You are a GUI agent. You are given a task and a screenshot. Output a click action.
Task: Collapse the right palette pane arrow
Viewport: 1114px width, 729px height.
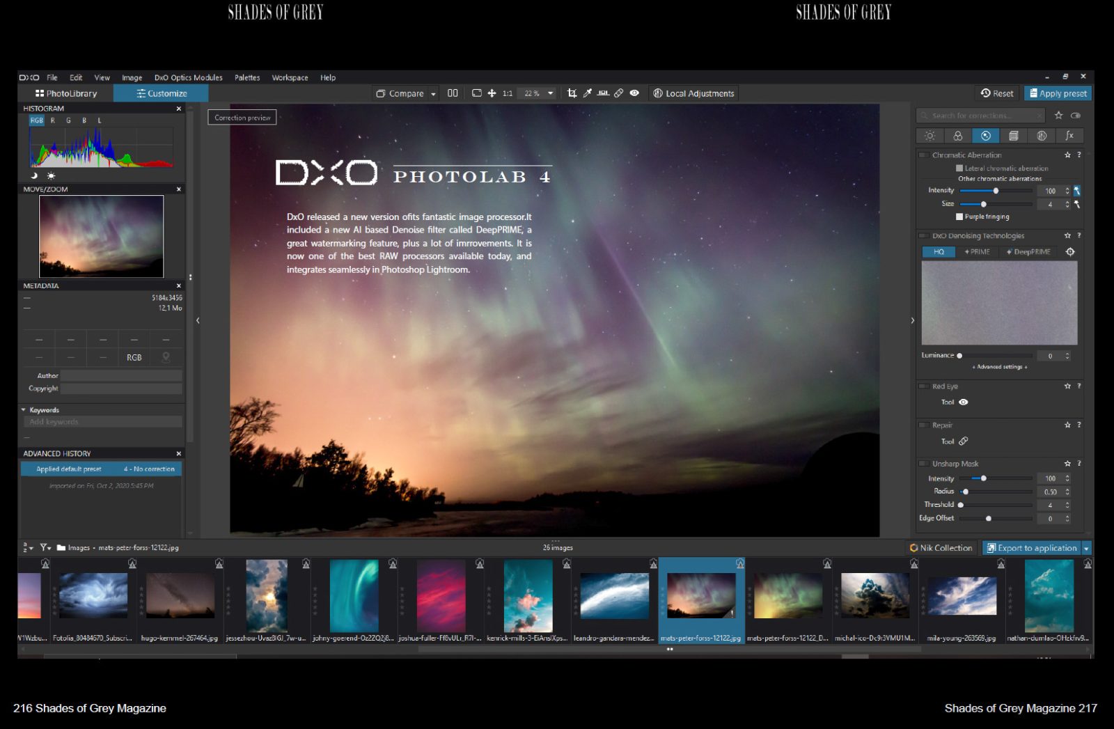click(x=912, y=321)
